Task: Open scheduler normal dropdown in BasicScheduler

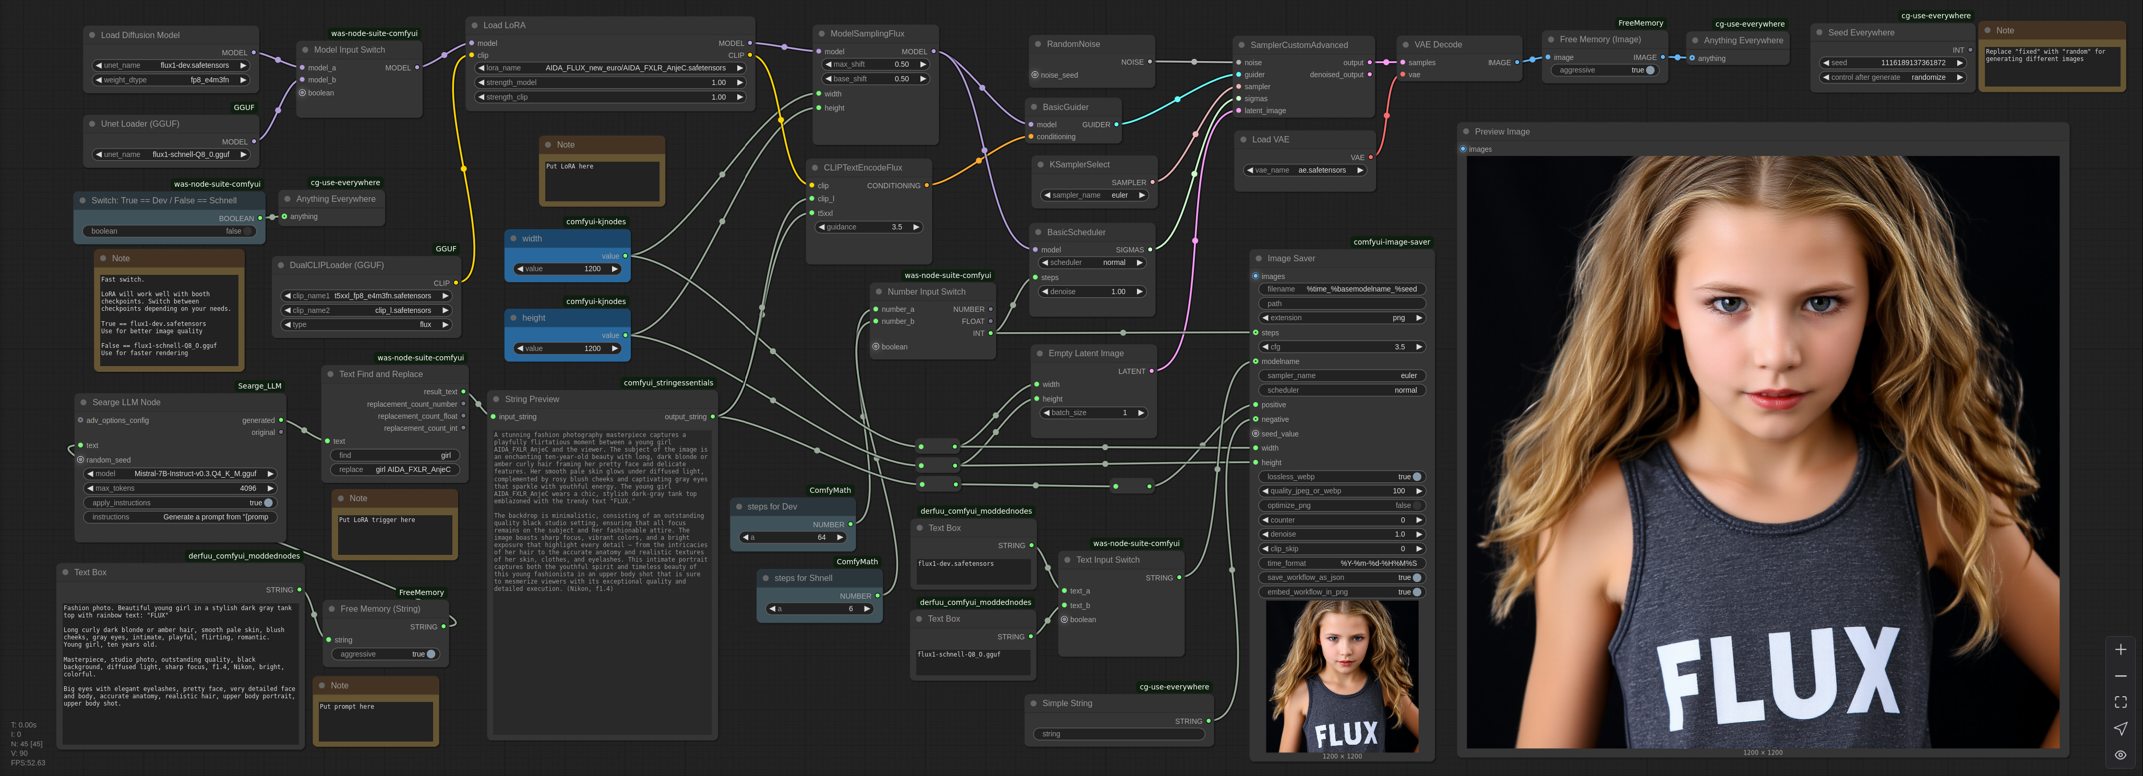Action: click(1092, 263)
